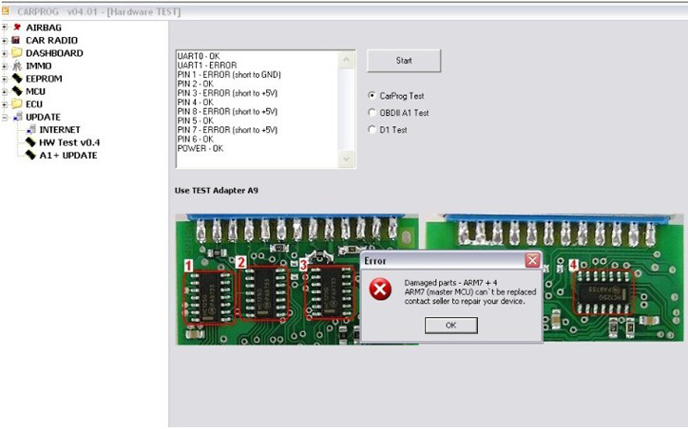Select HW Test v0.4 item

(x=69, y=142)
